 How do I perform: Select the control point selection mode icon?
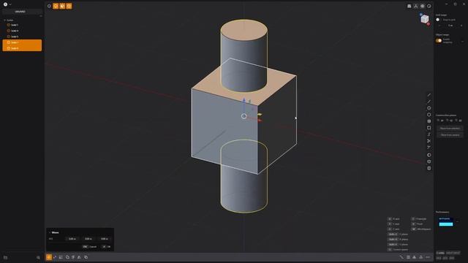pos(49,6)
